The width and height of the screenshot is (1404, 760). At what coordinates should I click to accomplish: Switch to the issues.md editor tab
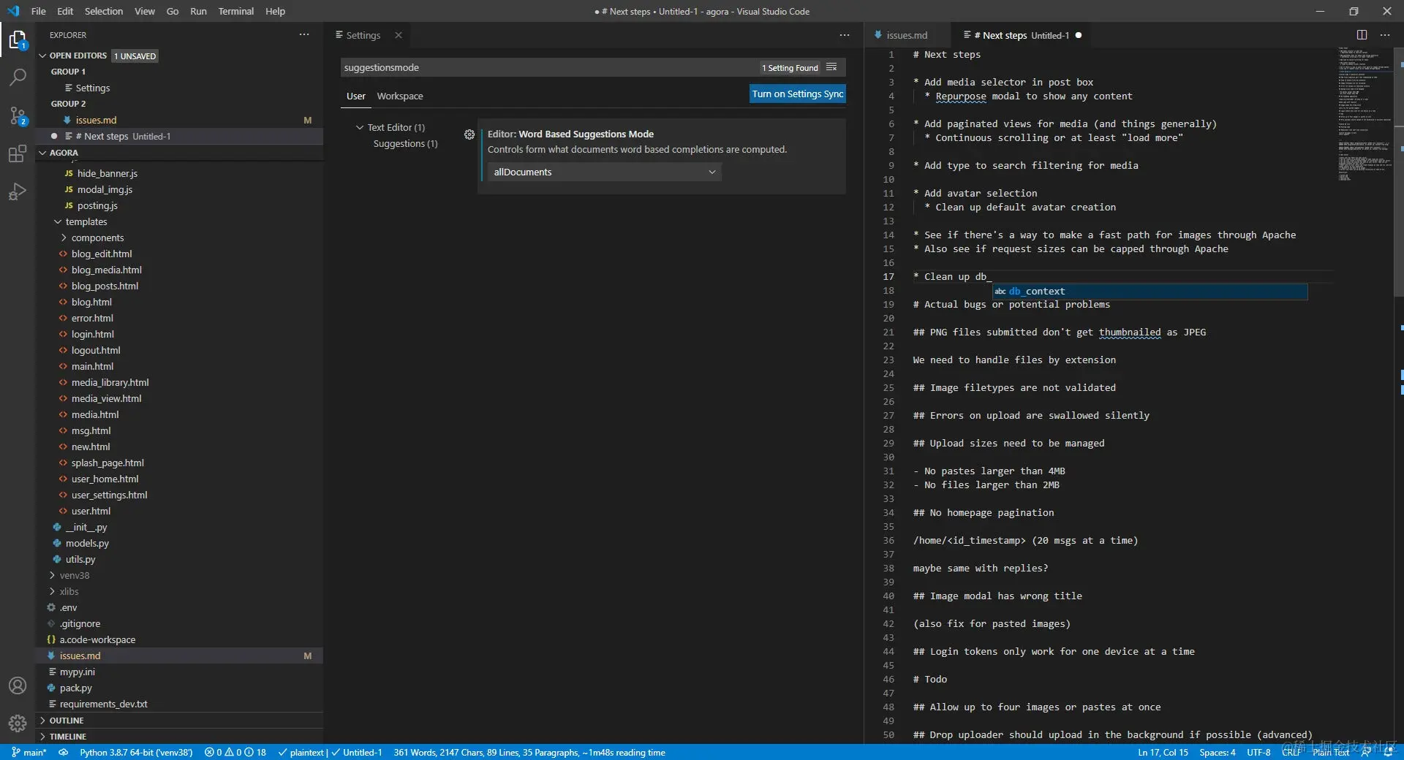click(907, 35)
